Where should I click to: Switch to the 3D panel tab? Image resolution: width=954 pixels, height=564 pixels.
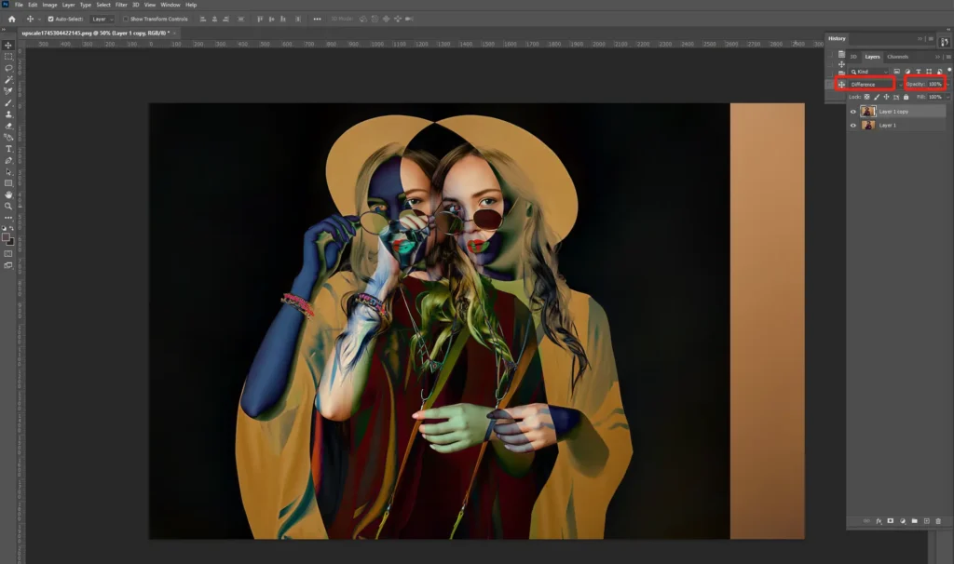tap(853, 57)
